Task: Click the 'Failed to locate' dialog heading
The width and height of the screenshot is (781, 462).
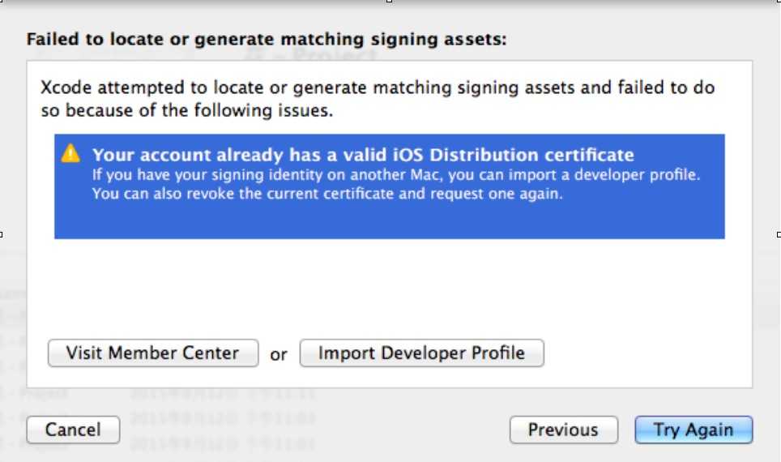Action: pos(267,39)
